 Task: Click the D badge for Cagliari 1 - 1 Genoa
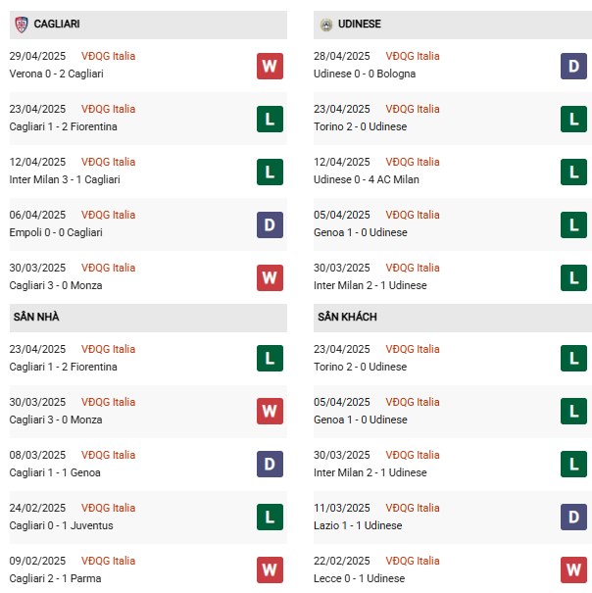tap(270, 464)
